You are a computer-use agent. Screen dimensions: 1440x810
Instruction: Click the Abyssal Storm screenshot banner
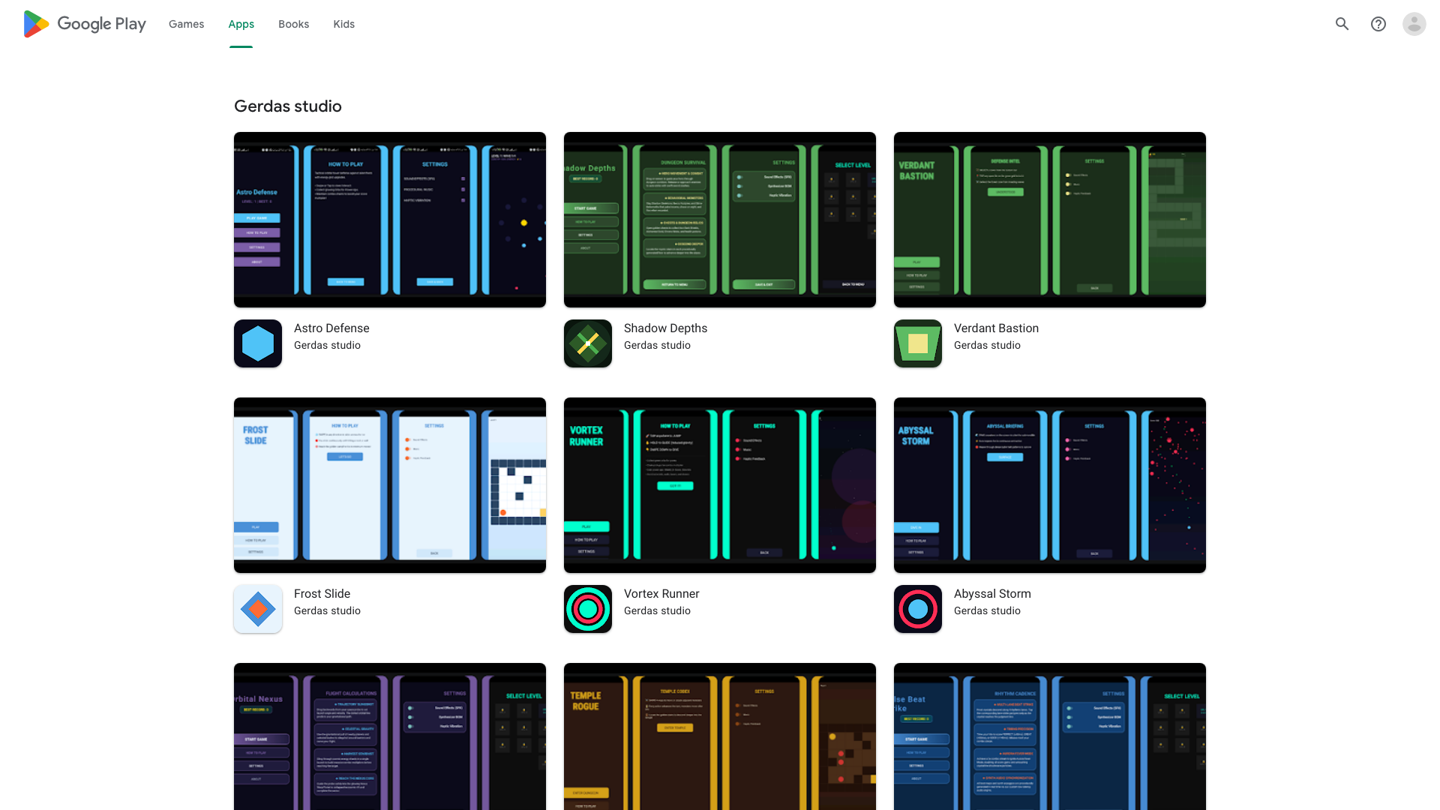pos(1050,485)
